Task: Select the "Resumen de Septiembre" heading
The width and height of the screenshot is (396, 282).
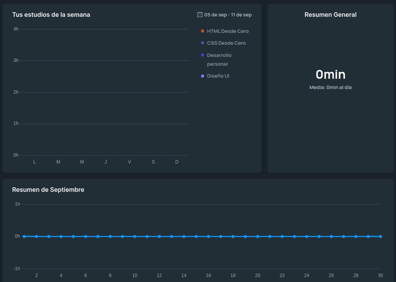Action: pyautogui.click(x=48, y=190)
